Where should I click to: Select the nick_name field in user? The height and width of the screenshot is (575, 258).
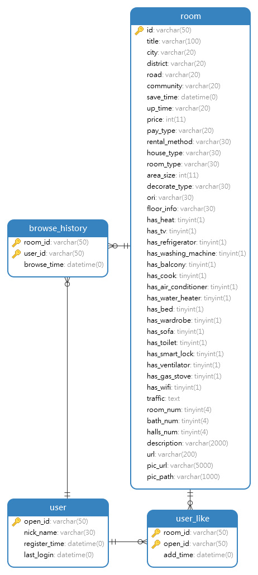58,533
